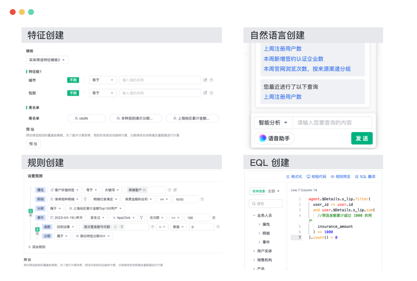Click the 预估 estimate button
This screenshot has width=417, height=281.
click(x=33, y=144)
